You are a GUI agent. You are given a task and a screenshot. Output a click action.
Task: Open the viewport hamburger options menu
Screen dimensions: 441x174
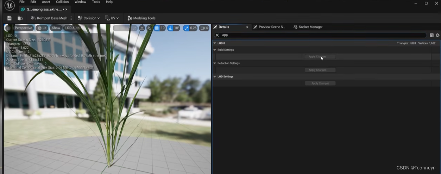8,28
